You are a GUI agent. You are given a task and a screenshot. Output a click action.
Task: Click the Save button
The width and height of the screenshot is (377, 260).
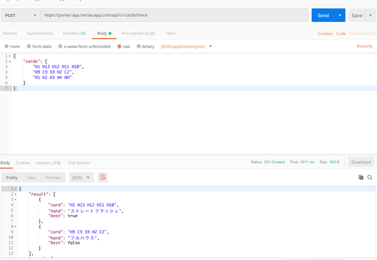[357, 15]
